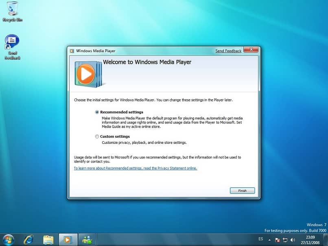Click the Windows Media Player title text

(x=96, y=51)
